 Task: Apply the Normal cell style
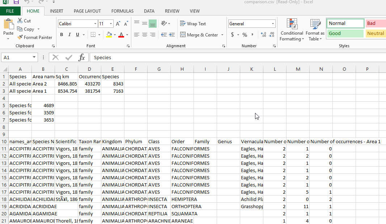(x=345, y=23)
